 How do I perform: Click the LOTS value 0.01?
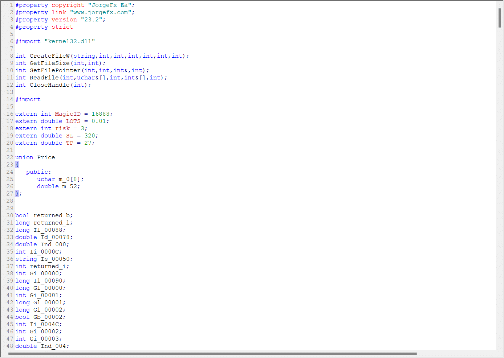click(98, 121)
